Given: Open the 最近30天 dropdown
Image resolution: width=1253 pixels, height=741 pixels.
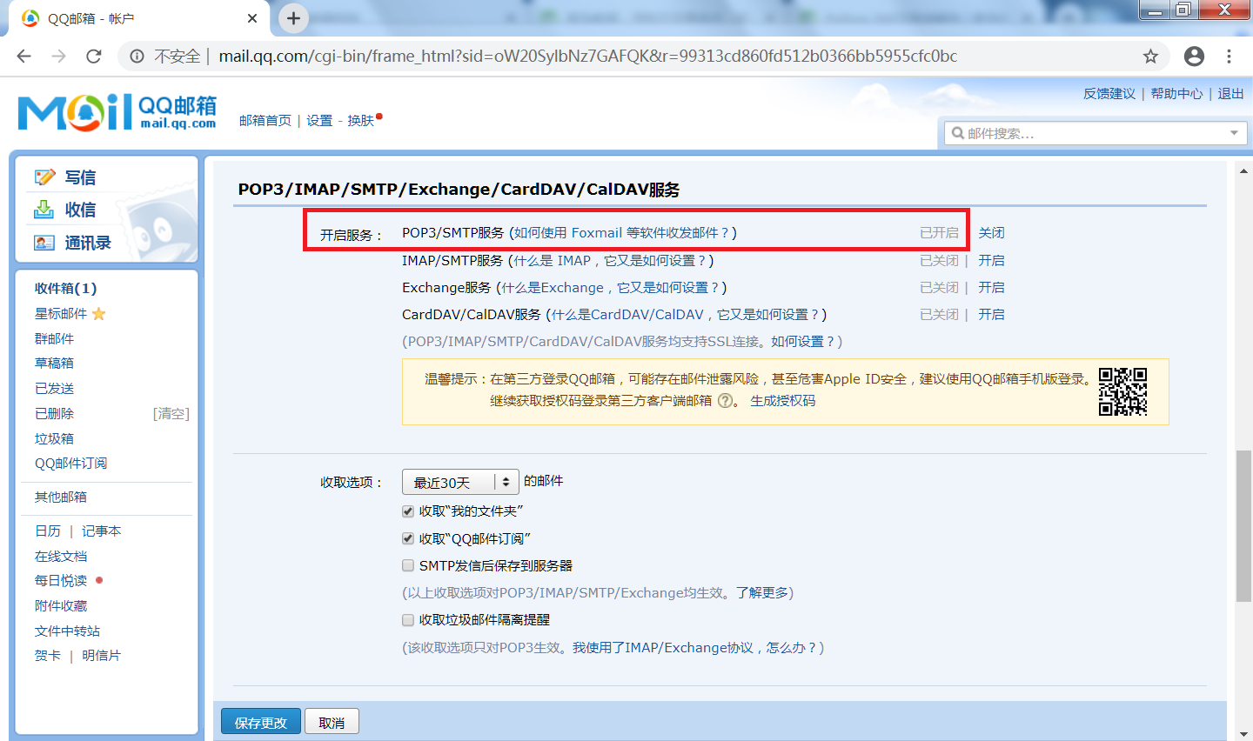Looking at the screenshot, I should (x=460, y=482).
